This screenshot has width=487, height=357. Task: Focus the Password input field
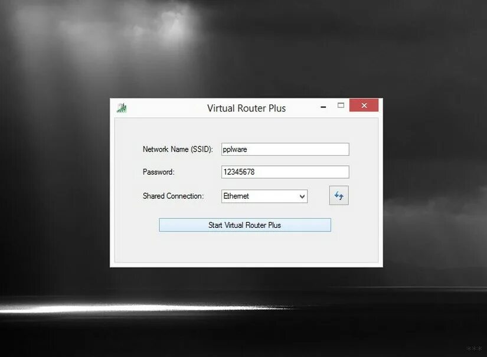point(285,172)
